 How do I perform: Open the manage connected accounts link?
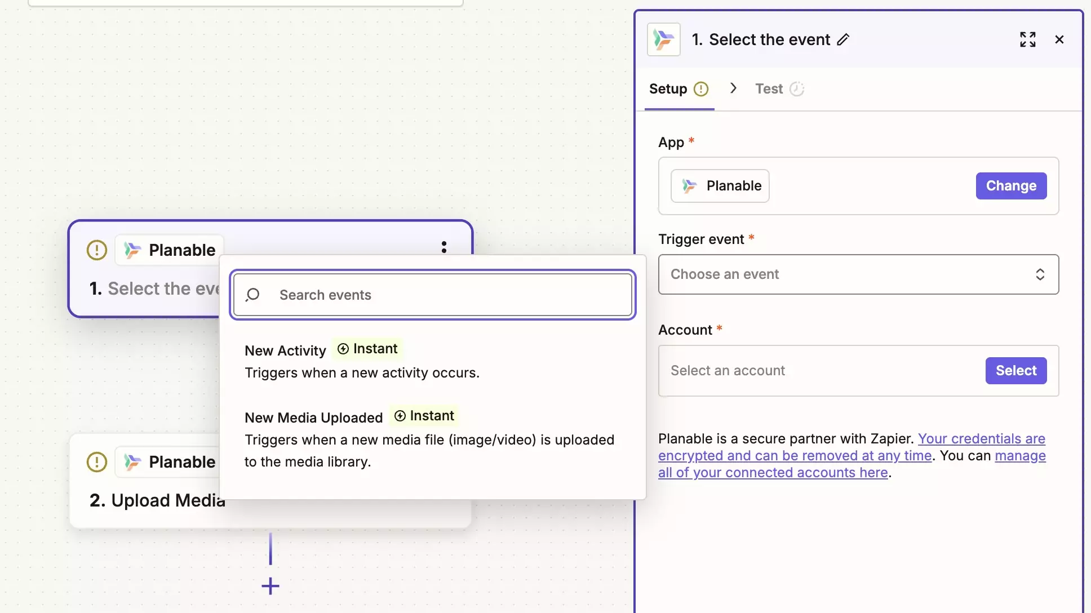[x=773, y=473]
